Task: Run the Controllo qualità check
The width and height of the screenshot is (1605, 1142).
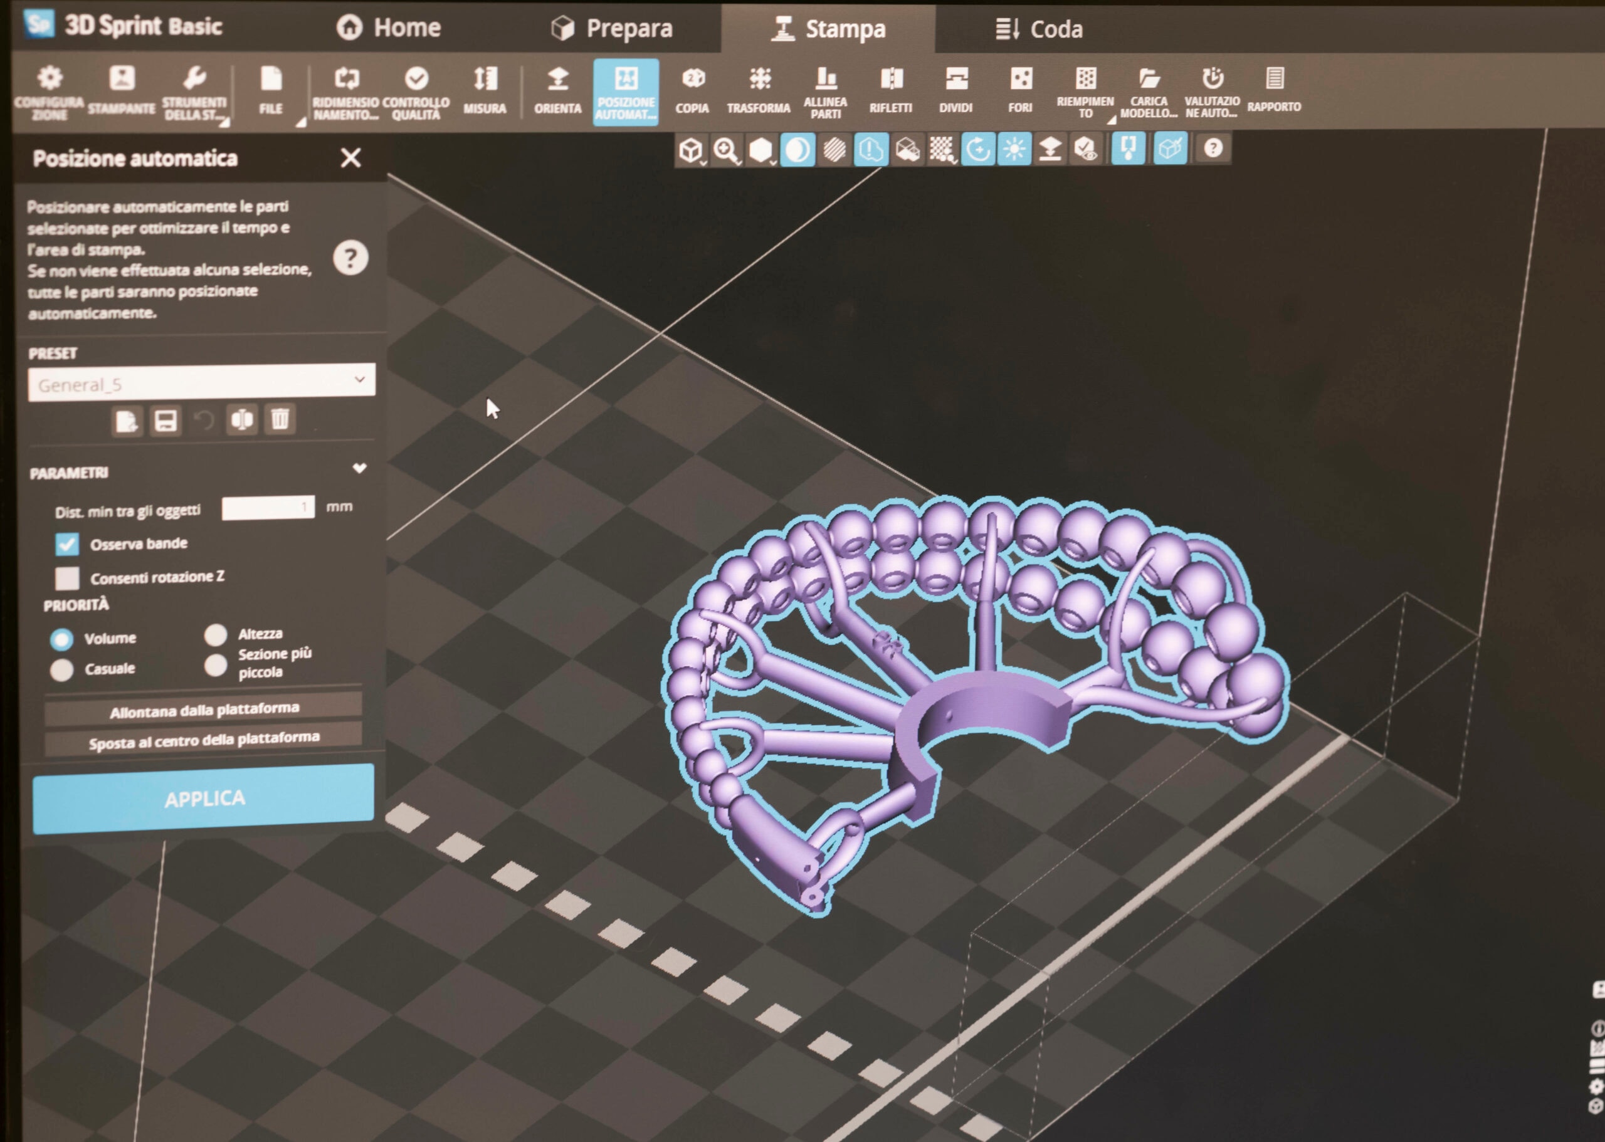Action: [x=416, y=93]
